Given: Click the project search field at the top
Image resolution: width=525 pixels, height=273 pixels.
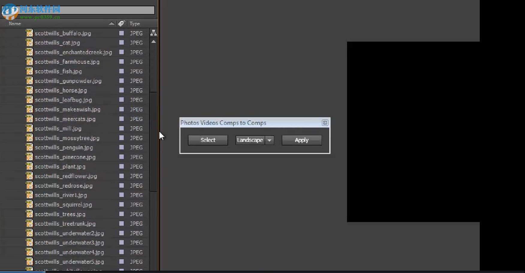Looking at the screenshot, I should [78, 10].
